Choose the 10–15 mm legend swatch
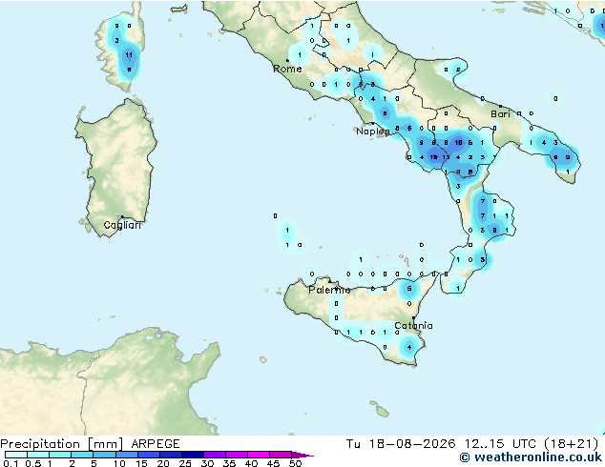 (x=126, y=455)
